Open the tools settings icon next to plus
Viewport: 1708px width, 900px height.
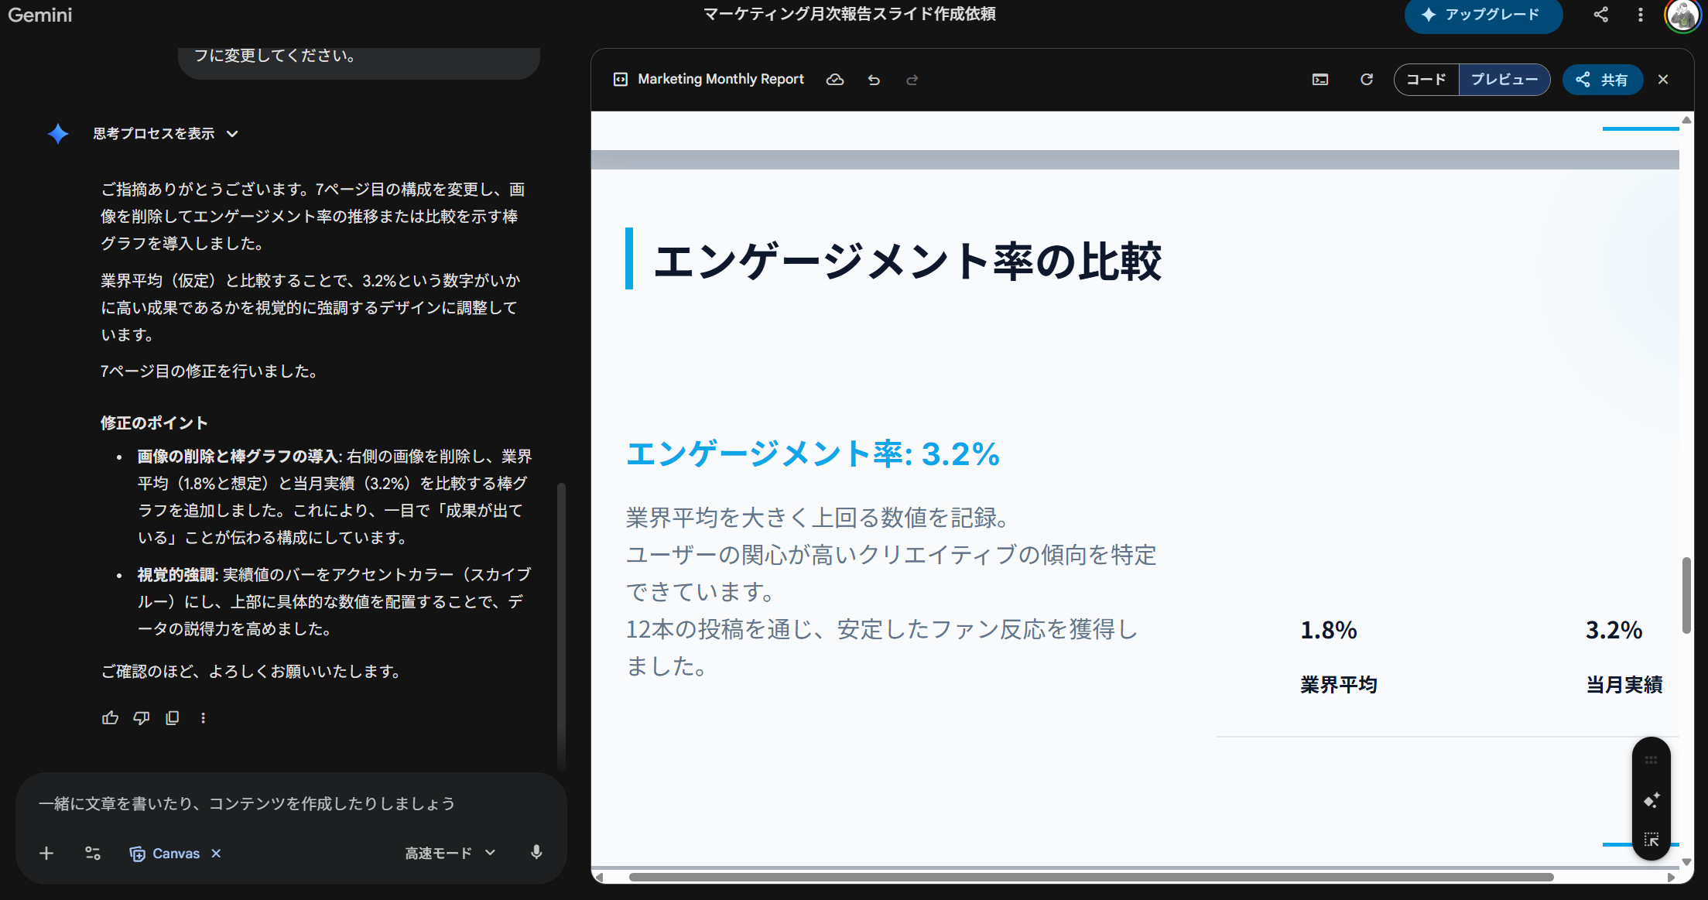(x=93, y=853)
